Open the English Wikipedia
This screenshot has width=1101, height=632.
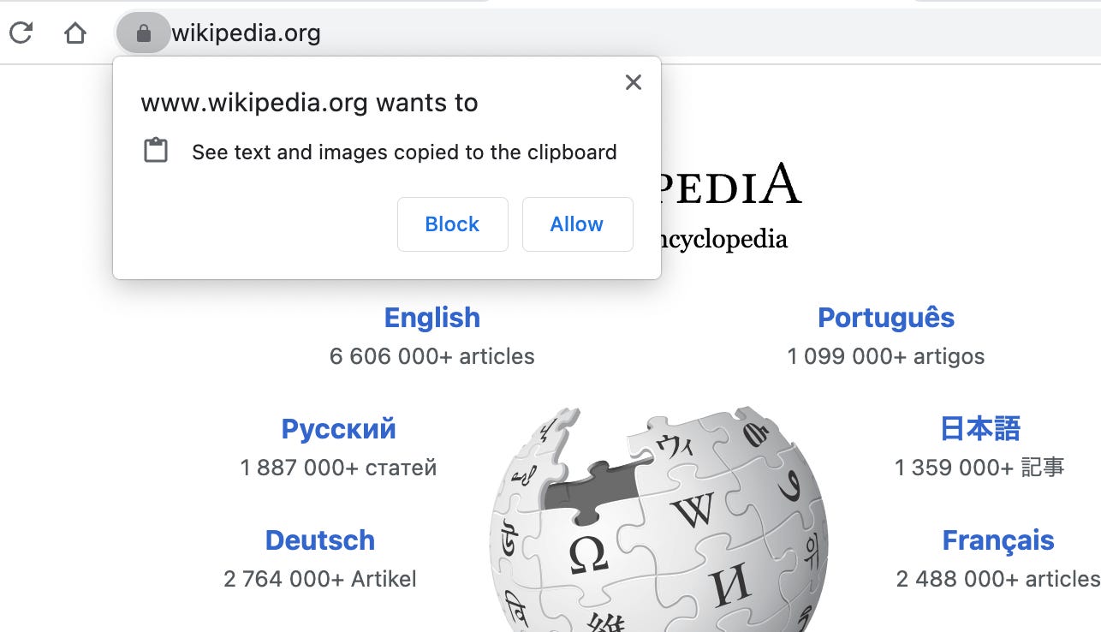431,318
